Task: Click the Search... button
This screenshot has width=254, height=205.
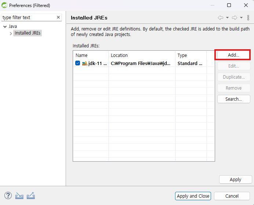Action: pos(233,99)
